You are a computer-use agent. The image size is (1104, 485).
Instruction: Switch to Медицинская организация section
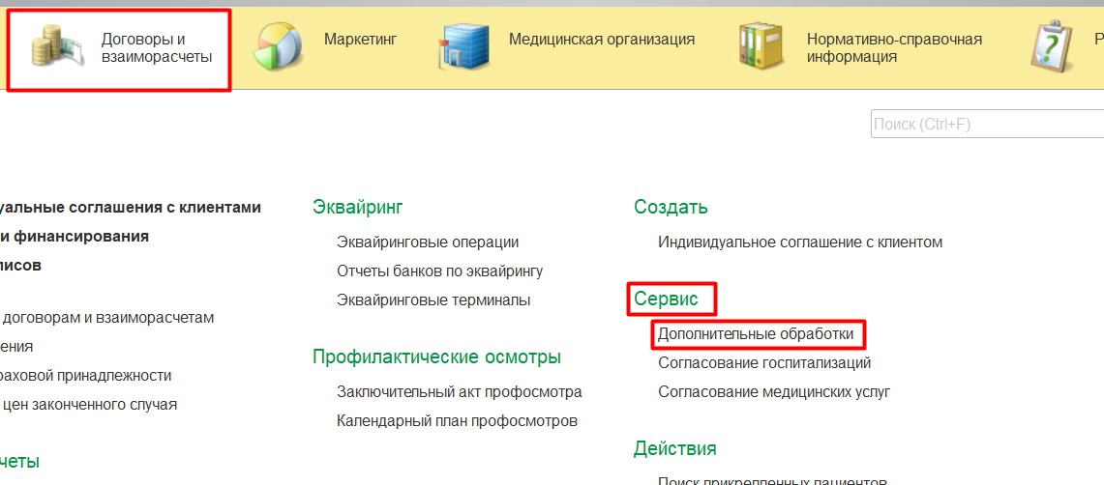coord(601,40)
